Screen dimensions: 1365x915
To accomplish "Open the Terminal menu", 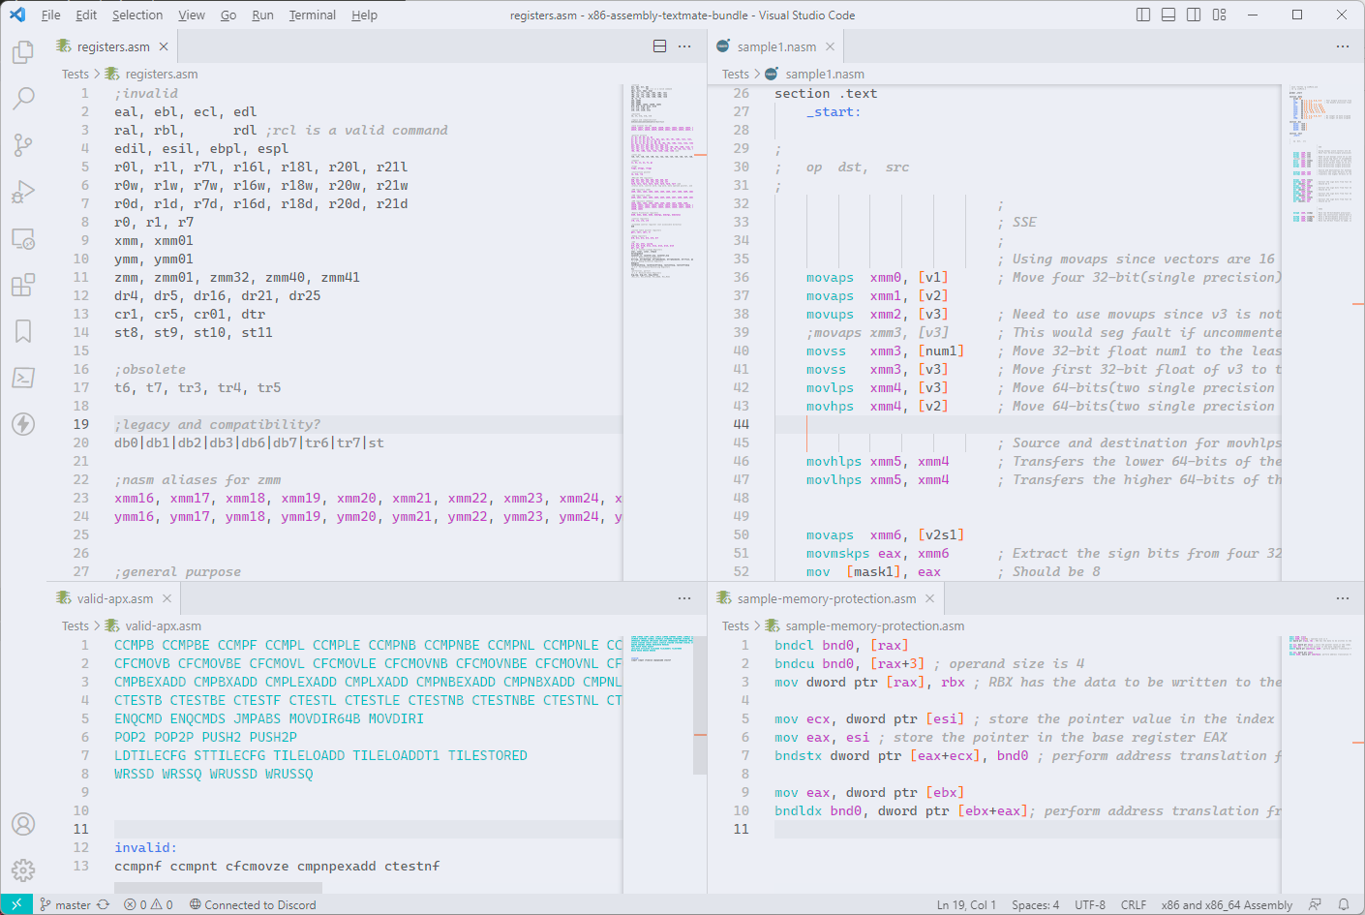I will pos(313,15).
